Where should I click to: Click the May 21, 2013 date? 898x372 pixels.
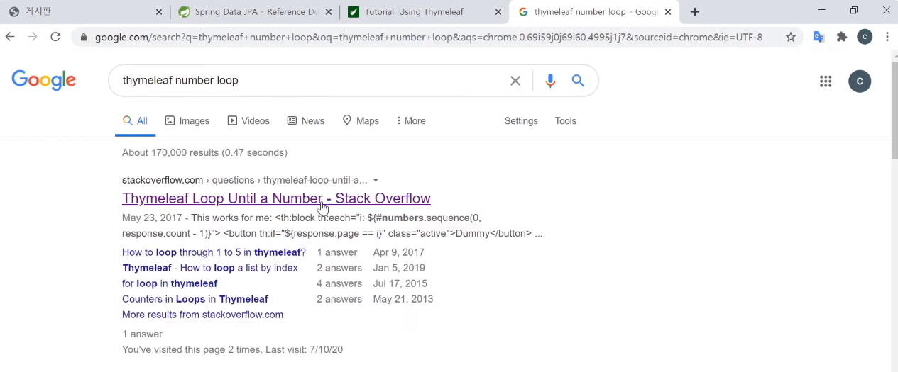pos(403,299)
